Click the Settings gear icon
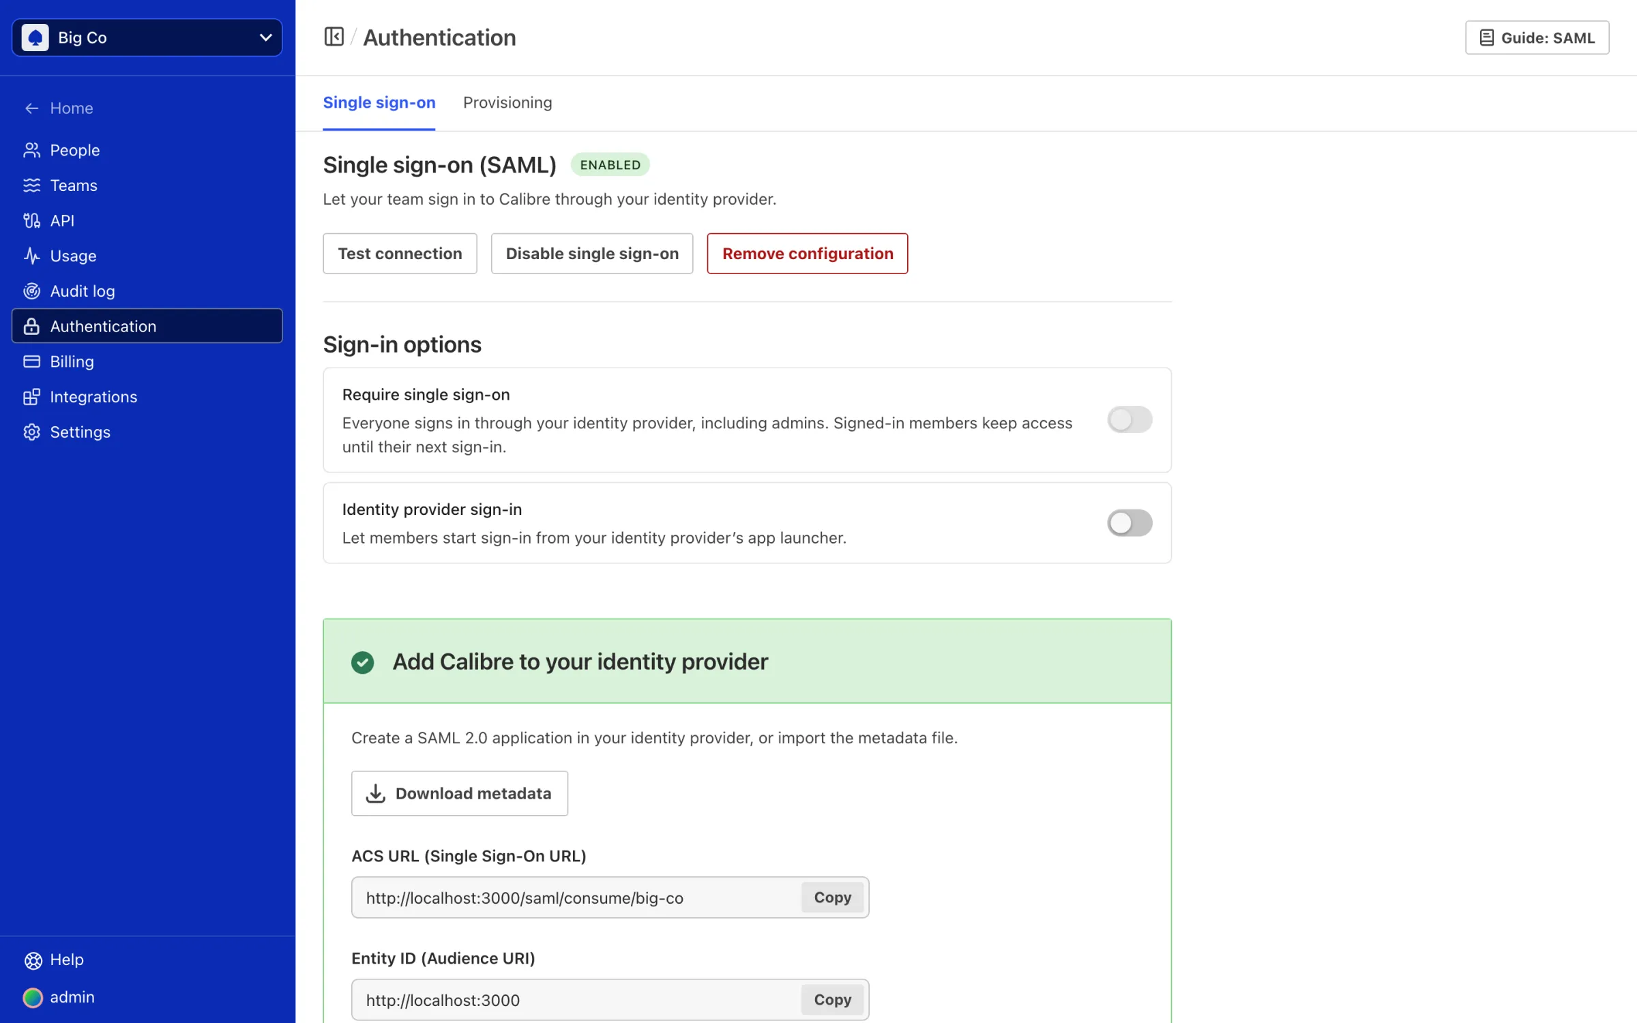 31,432
